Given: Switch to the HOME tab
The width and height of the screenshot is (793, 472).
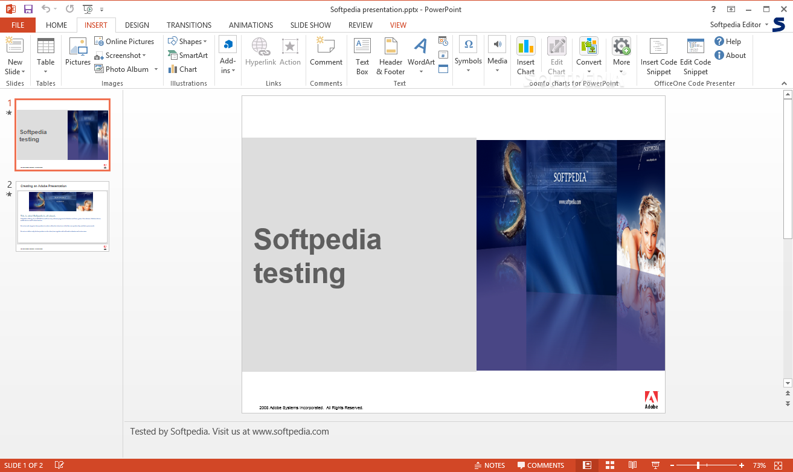Looking at the screenshot, I should [57, 25].
